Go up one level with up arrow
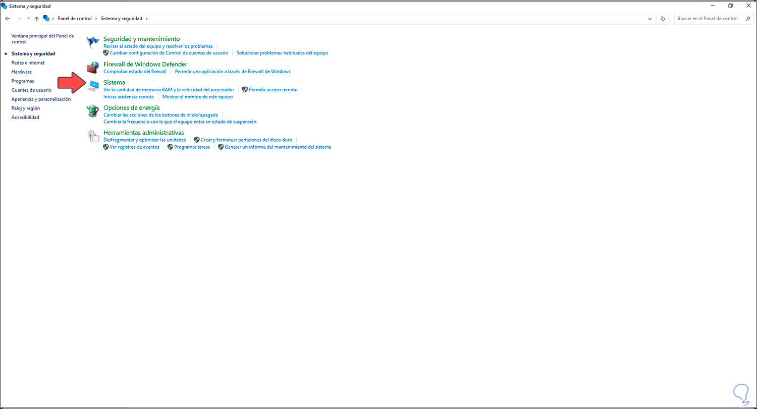Screen dimensions: 757x409 37,19
